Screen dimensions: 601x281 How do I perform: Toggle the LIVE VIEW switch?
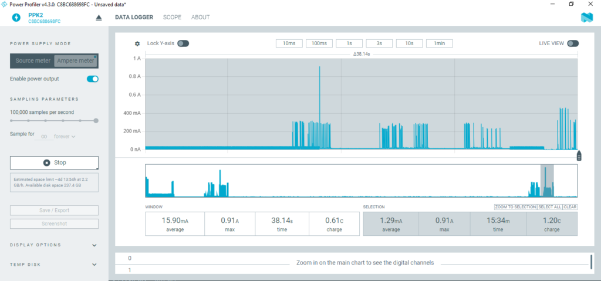[x=573, y=43]
